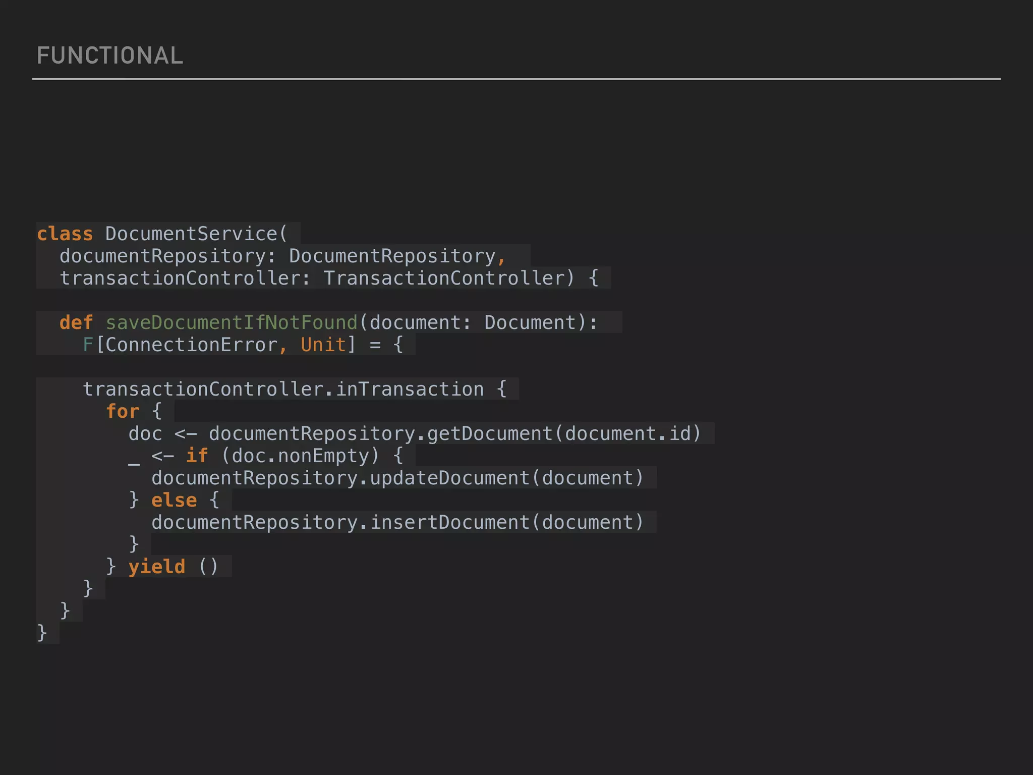Click the FUNCTIONAL slide title
This screenshot has height=775, width=1033.
coord(110,56)
